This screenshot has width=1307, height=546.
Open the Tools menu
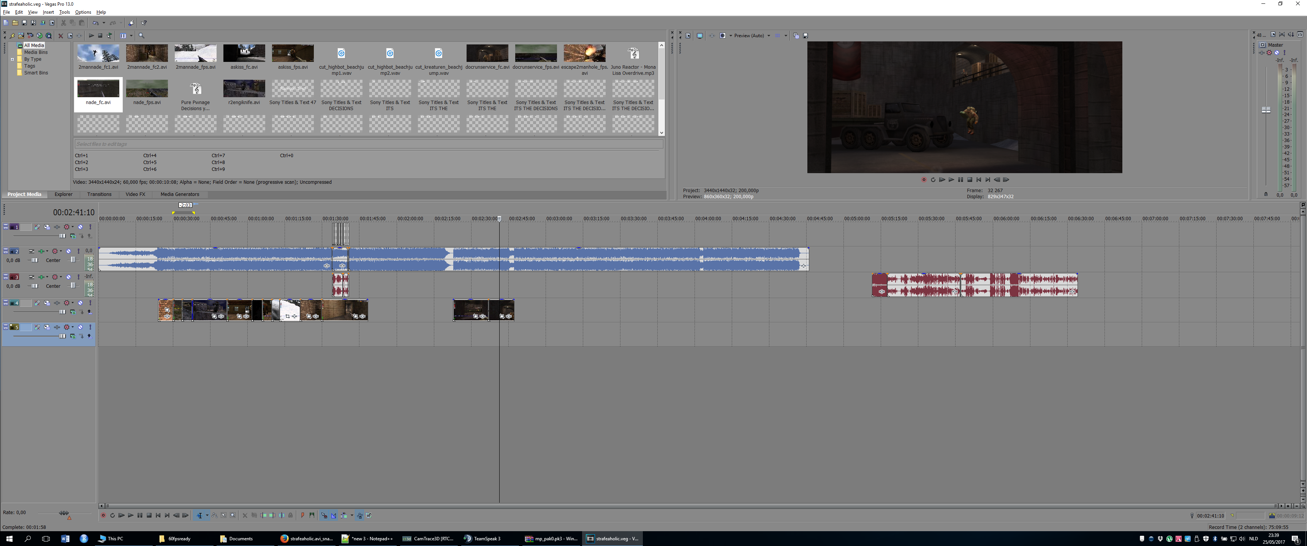pyautogui.click(x=65, y=12)
